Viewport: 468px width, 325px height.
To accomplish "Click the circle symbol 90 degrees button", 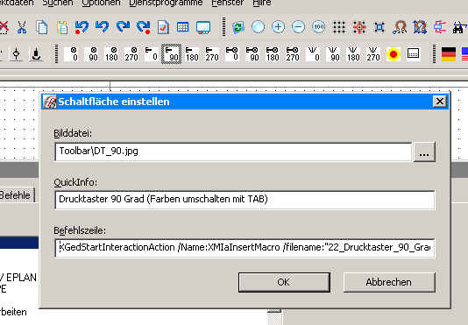I will click(x=92, y=54).
